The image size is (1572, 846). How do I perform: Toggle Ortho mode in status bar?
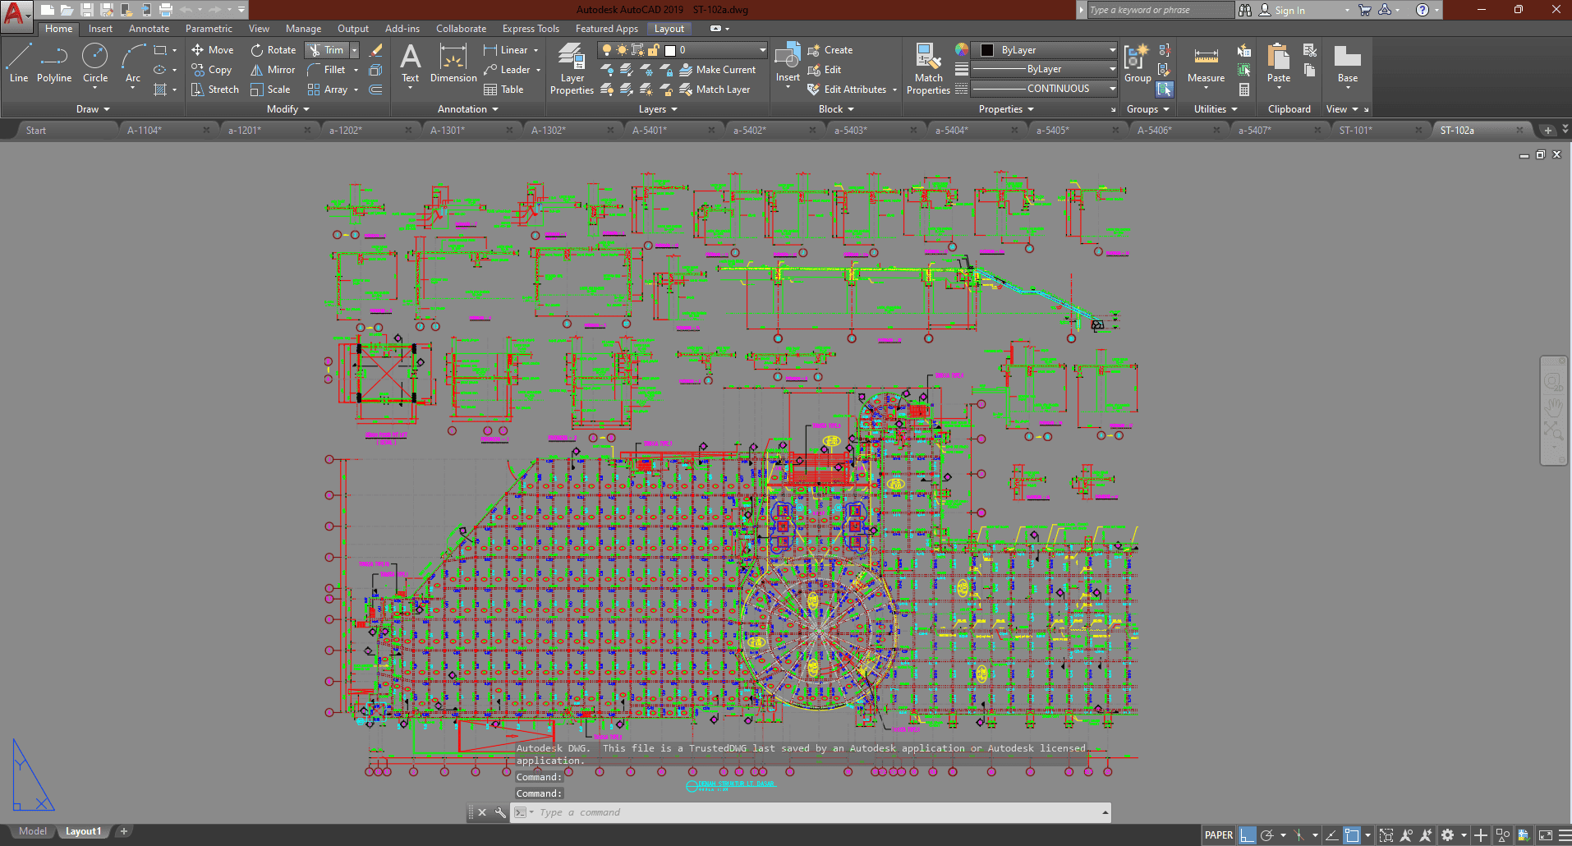[x=1248, y=835]
